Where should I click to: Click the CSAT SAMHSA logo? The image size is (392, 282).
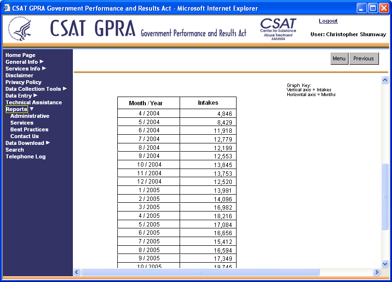click(278, 29)
